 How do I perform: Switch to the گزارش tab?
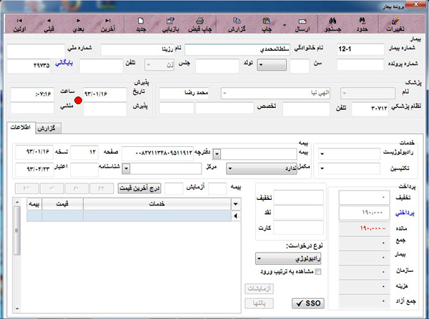coord(47,128)
